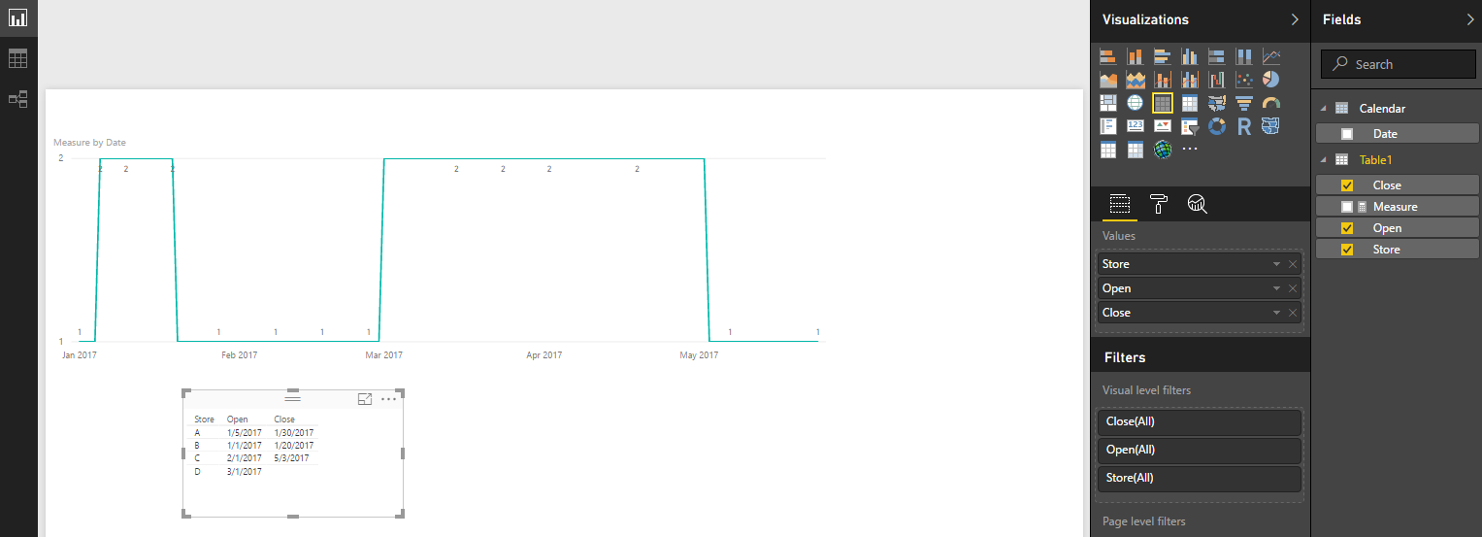
Task: Select the R script visual
Action: coord(1244,126)
